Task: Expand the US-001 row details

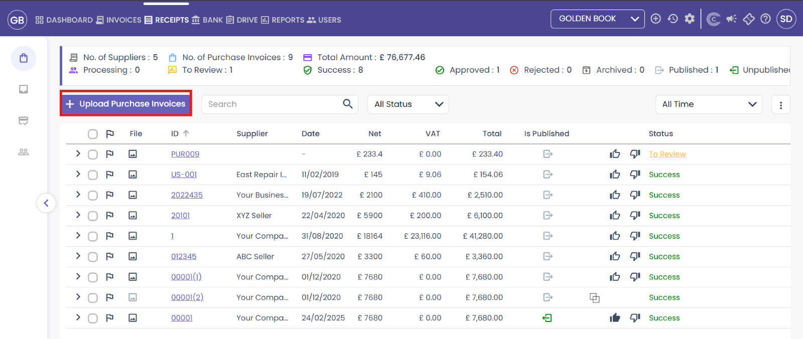Action: pyautogui.click(x=78, y=174)
